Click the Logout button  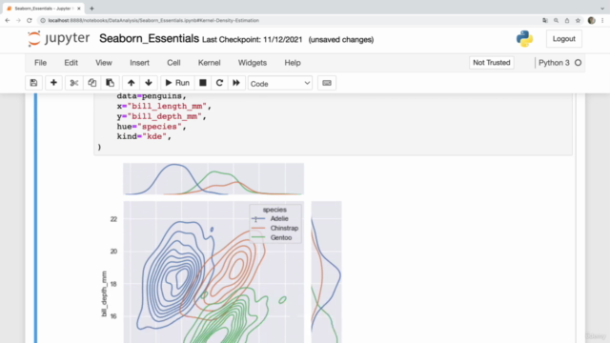[x=563, y=39]
